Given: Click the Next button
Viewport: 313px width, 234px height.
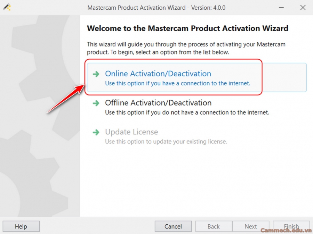Looking at the screenshot, I should [250, 226].
